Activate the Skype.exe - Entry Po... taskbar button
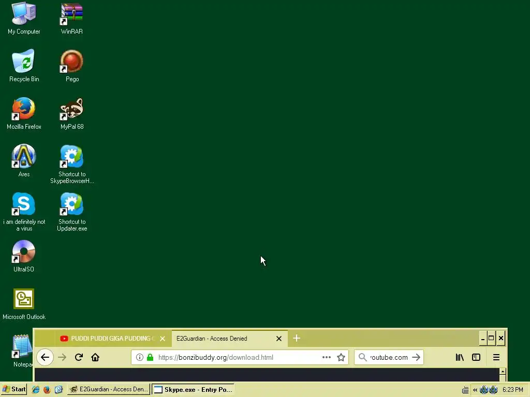 (x=193, y=390)
